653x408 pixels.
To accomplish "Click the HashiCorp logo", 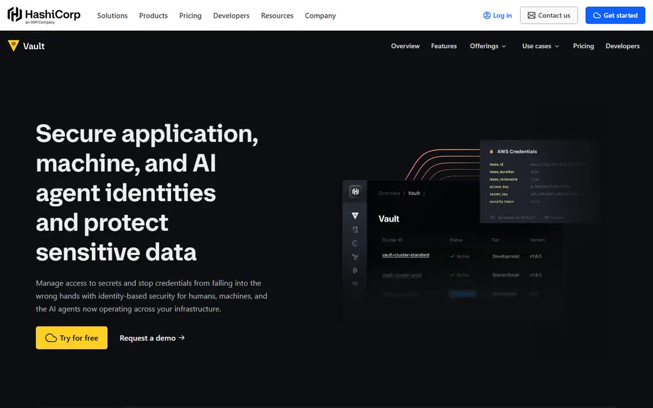I will [44, 15].
